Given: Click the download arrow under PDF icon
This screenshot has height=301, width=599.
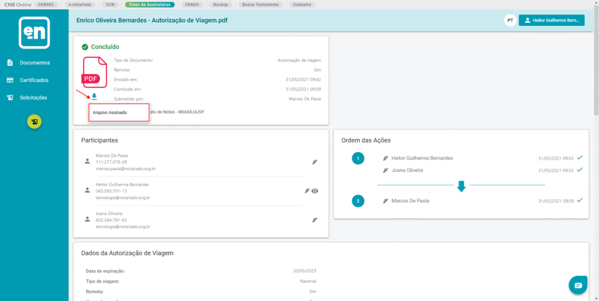Looking at the screenshot, I should (94, 97).
